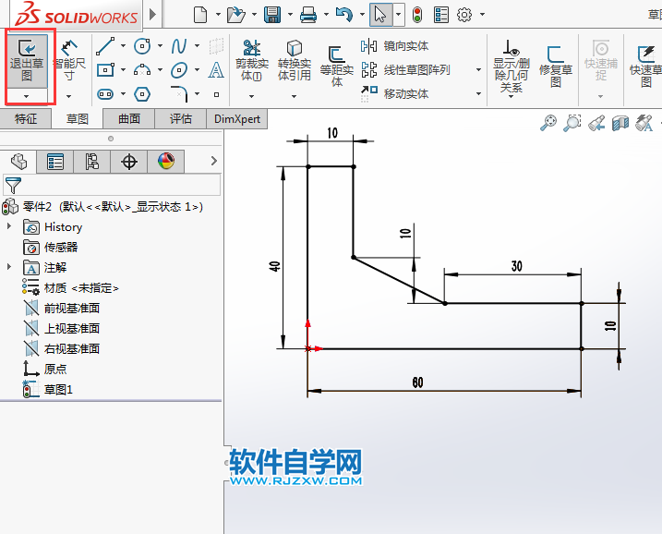The height and width of the screenshot is (534, 662).
Task: Activate the Select cursor tool
Action: tap(379, 15)
